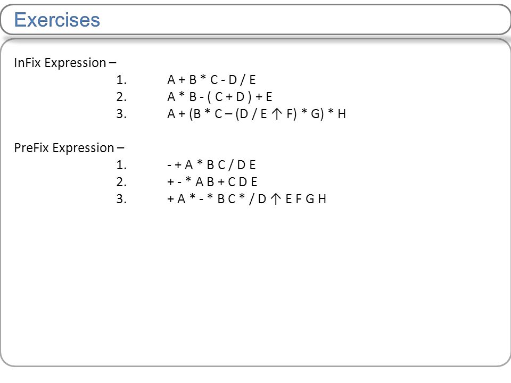Click number 2 under PreFix Expression
511x383 pixels.
[x=121, y=182]
